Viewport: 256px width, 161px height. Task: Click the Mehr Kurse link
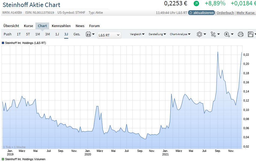coord(246,13)
